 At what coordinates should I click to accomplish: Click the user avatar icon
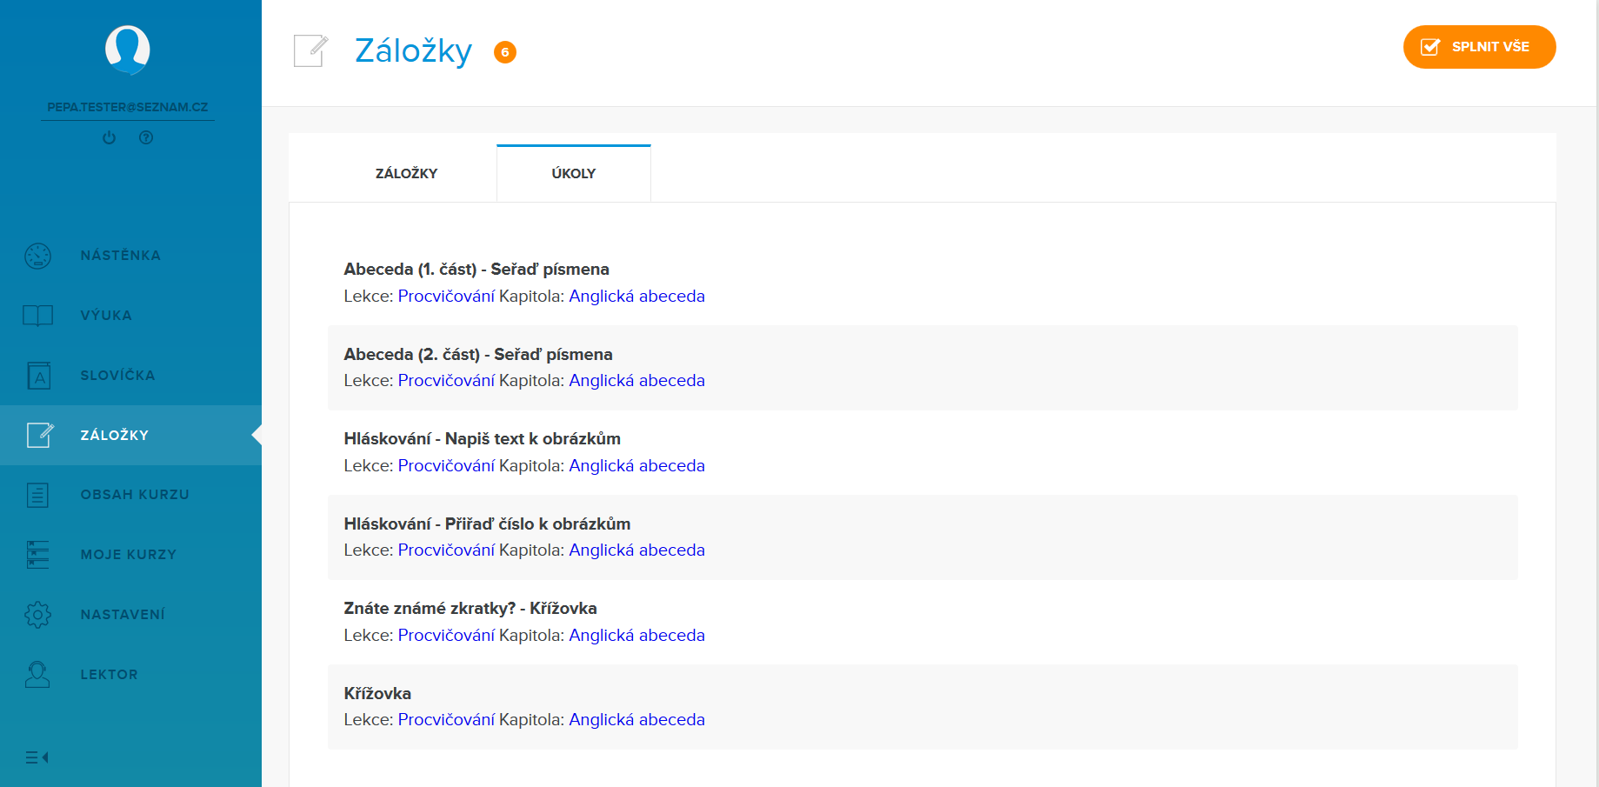(x=128, y=50)
